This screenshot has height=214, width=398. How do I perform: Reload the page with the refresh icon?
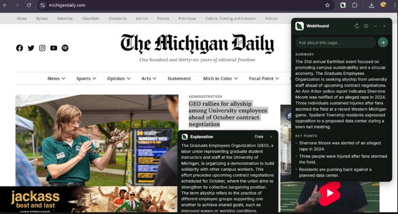[x=29, y=5]
